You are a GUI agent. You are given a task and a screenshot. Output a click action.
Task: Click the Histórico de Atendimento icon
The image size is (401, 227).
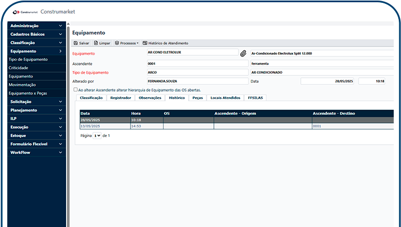145,43
